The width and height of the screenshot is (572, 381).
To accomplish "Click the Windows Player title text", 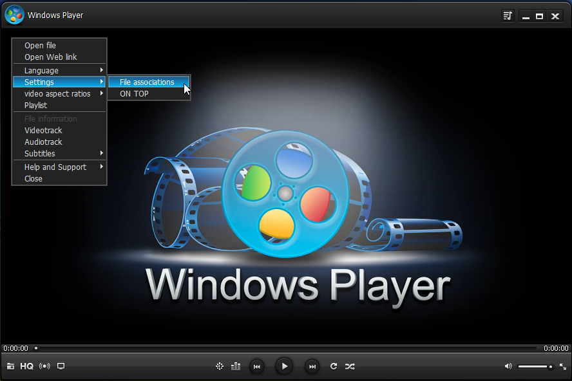I will click(x=55, y=15).
